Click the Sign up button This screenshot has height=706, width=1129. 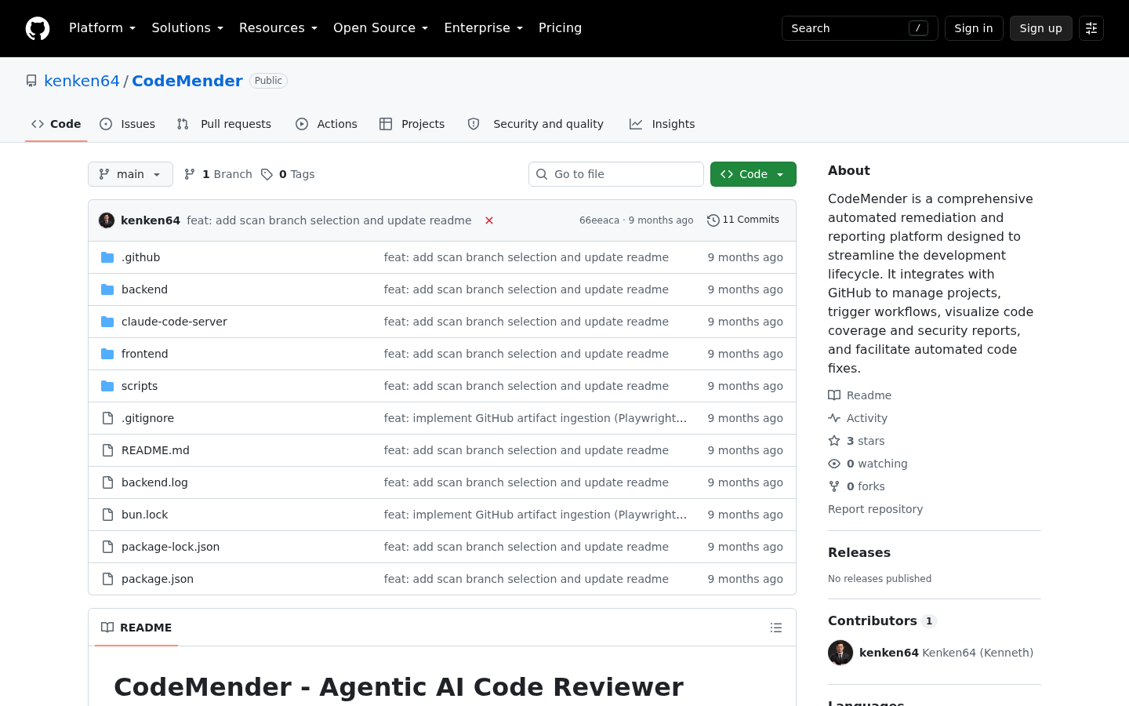coord(1041,28)
